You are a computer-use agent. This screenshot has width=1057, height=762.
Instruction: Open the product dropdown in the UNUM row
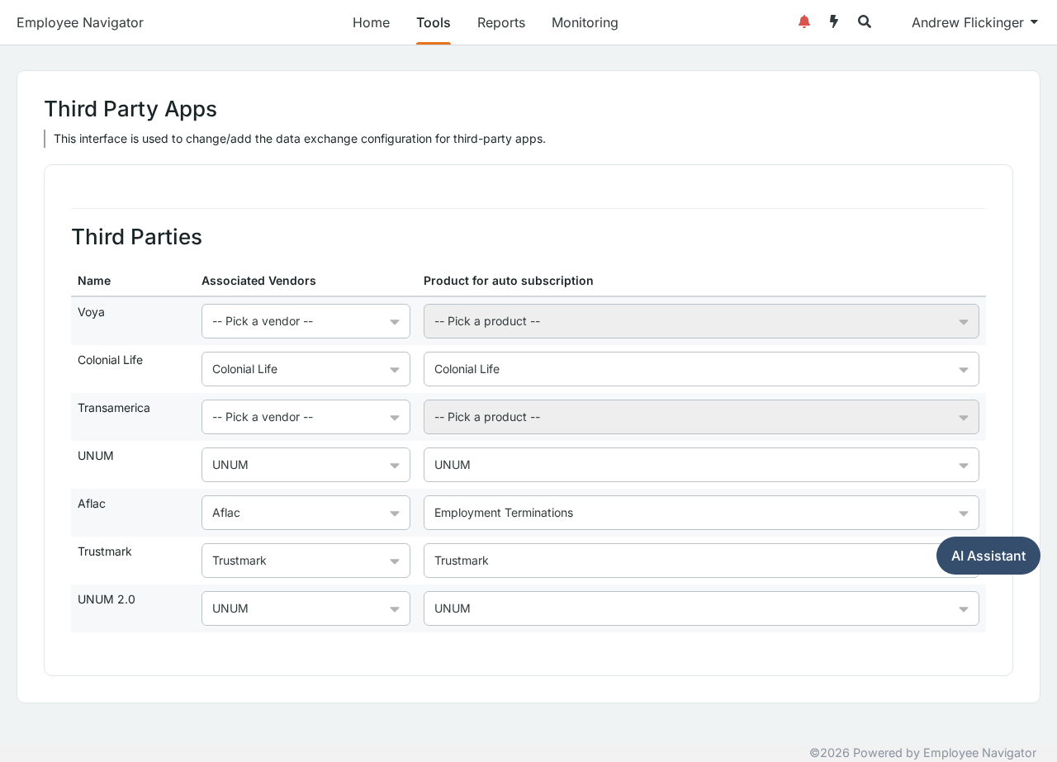tap(701, 465)
